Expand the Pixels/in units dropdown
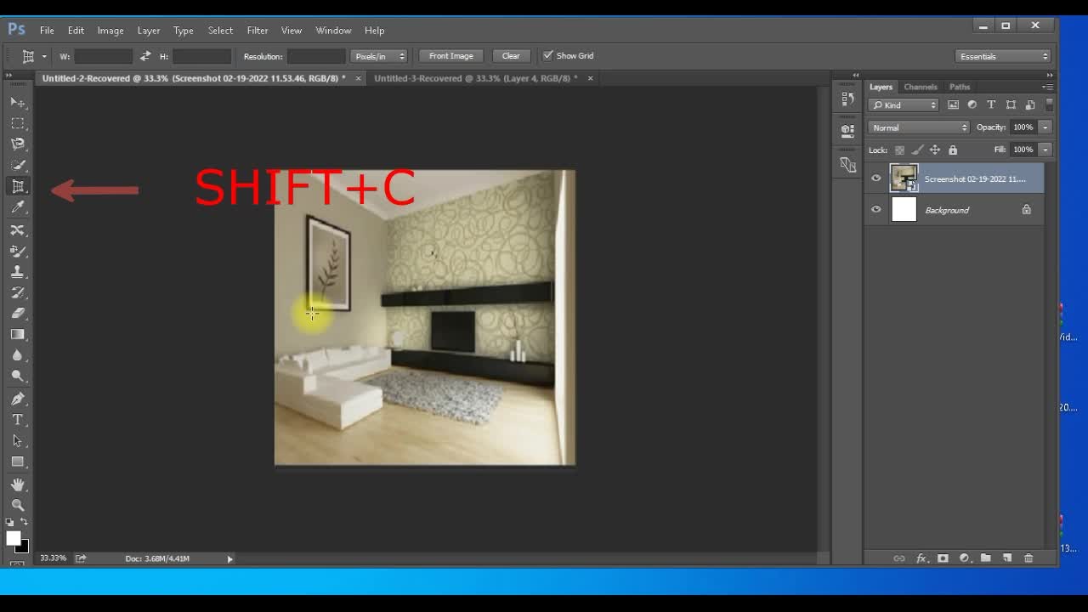 (x=378, y=56)
